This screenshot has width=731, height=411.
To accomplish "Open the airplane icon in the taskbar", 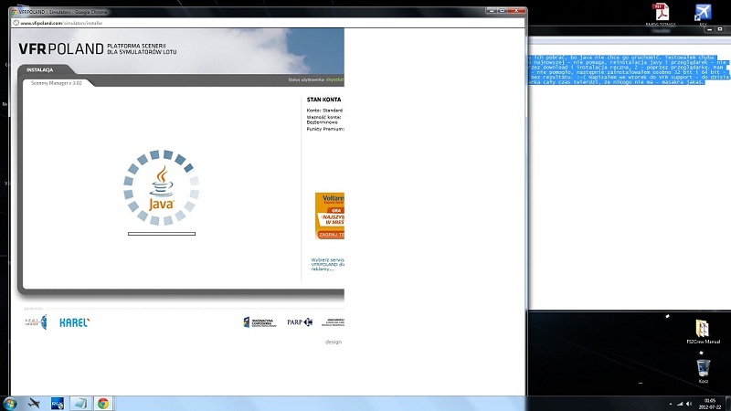I will click(34, 403).
